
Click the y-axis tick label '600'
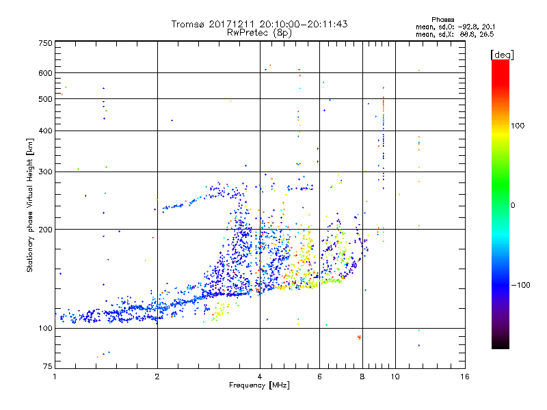[x=45, y=73]
